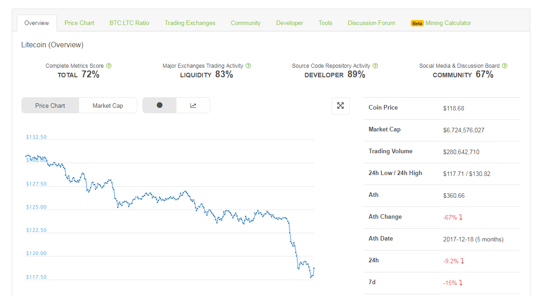The image size is (544, 296).
Task: Click the $118.68 coin price value
Action: (453, 108)
